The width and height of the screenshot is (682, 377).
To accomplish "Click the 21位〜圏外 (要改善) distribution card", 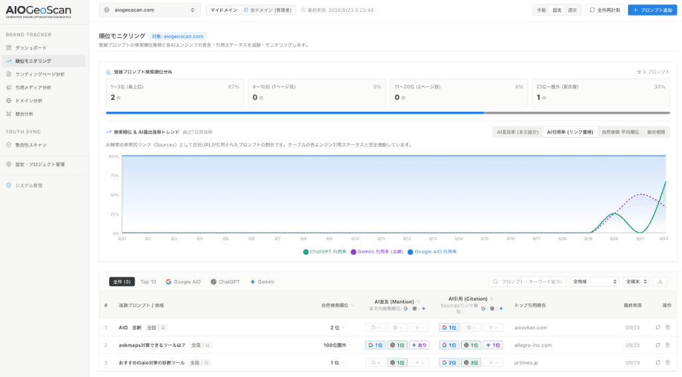I will [x=601, y=93].
